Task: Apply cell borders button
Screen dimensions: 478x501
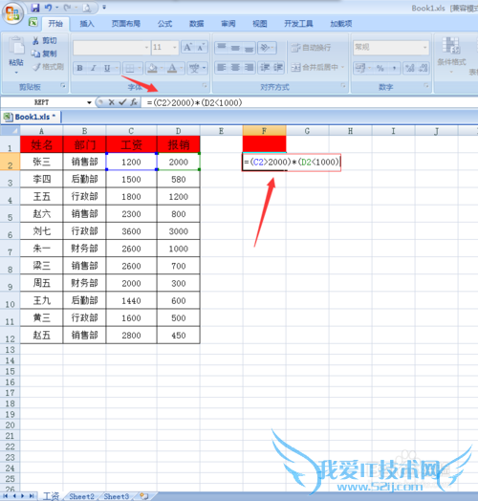Action: [130, 68]
